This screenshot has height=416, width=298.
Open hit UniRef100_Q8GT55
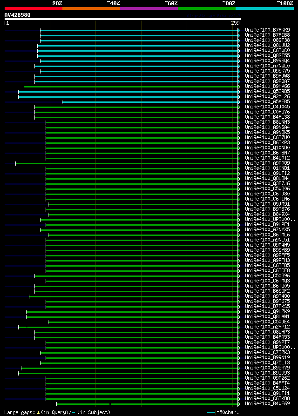(267, 56)
